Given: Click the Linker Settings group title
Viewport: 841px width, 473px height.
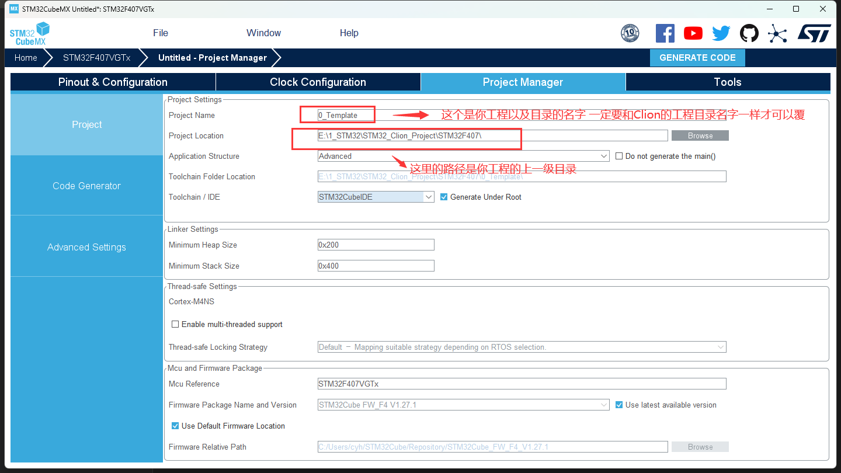Looking at the screenshot, I should [193, 229].
